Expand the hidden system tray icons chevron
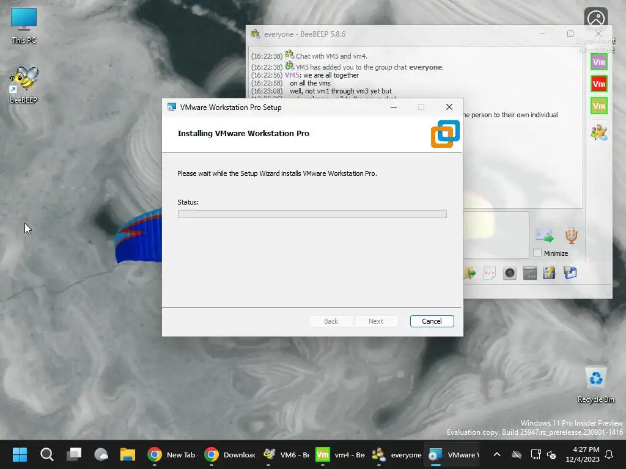The width and height of the screenshot is (626, 469). (496, 454)
